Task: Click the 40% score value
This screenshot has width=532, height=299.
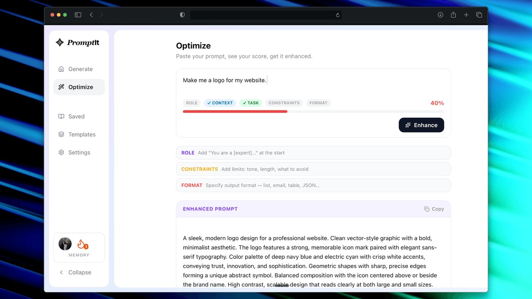Action: 437,103
